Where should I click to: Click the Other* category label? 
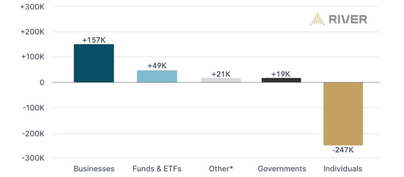coord(221,169)
